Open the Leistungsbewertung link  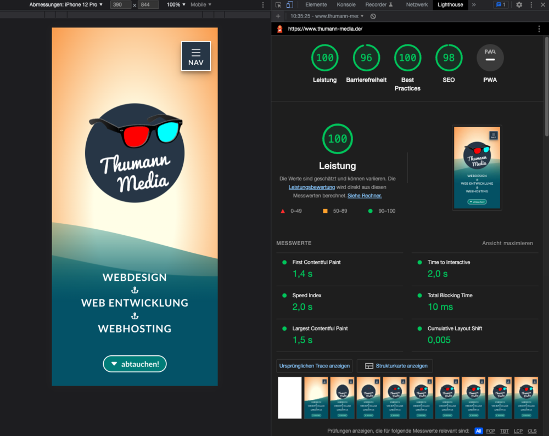(312, 187)
